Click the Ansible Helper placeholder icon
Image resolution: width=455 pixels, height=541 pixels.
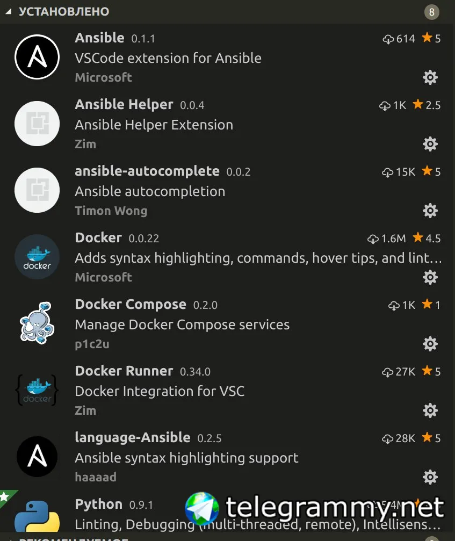(37, 124)
